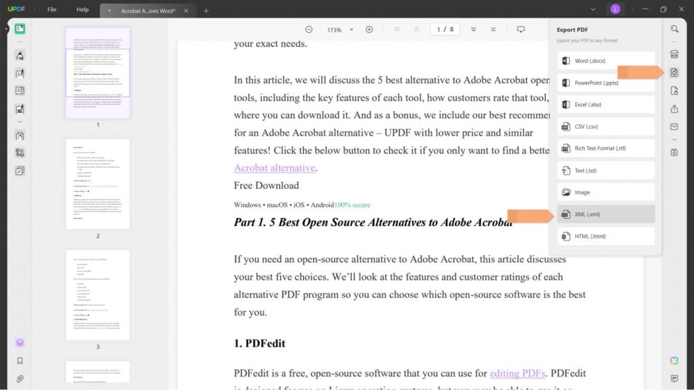Expand the 173% zoom level dropdown
The height and width of the screenshot is (390, 694).
(352, 30)
